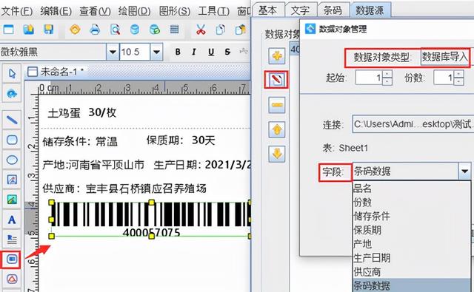Choose the ellipse drawing tool

[12, 160]
